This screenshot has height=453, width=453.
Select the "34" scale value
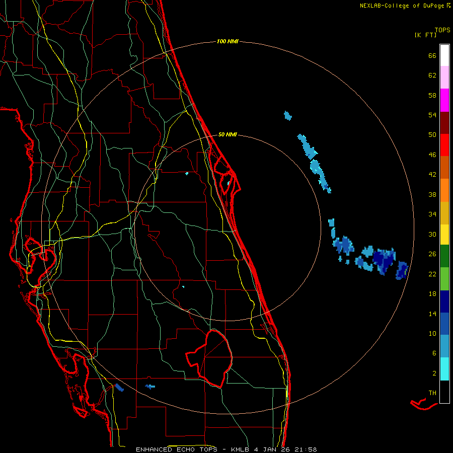click(x=432, y=214)
